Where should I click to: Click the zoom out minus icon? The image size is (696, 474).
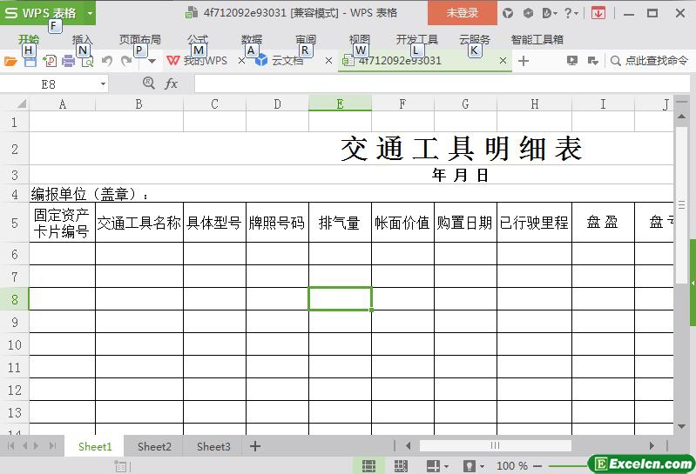point(537,466)
